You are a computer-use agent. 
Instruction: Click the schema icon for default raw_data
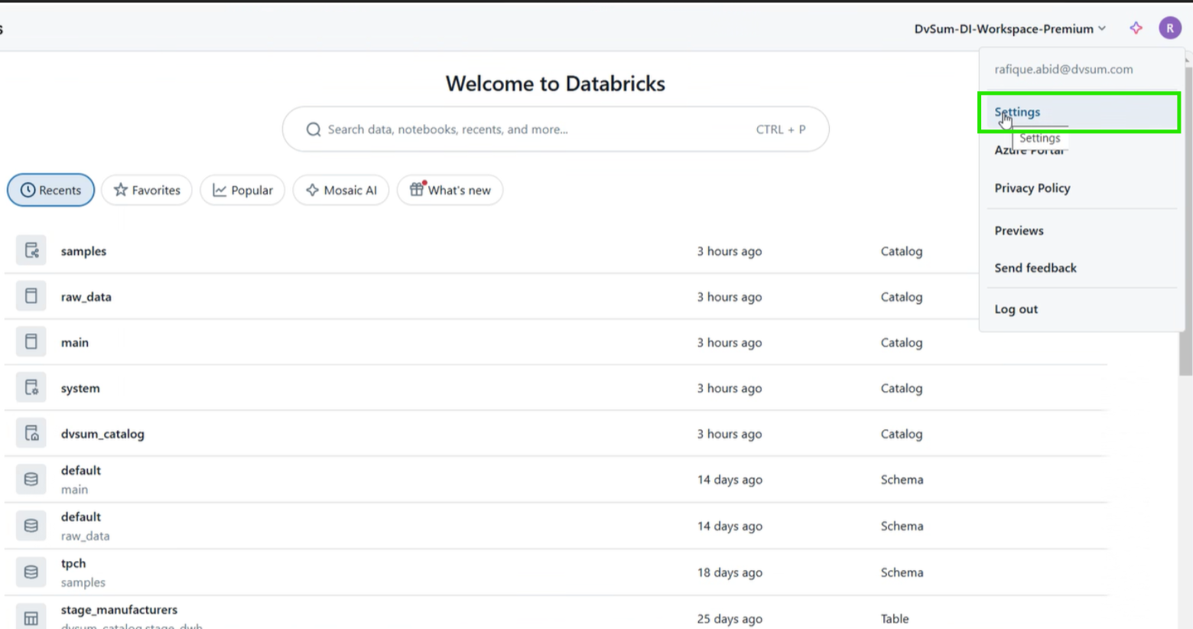click(31, 526)
